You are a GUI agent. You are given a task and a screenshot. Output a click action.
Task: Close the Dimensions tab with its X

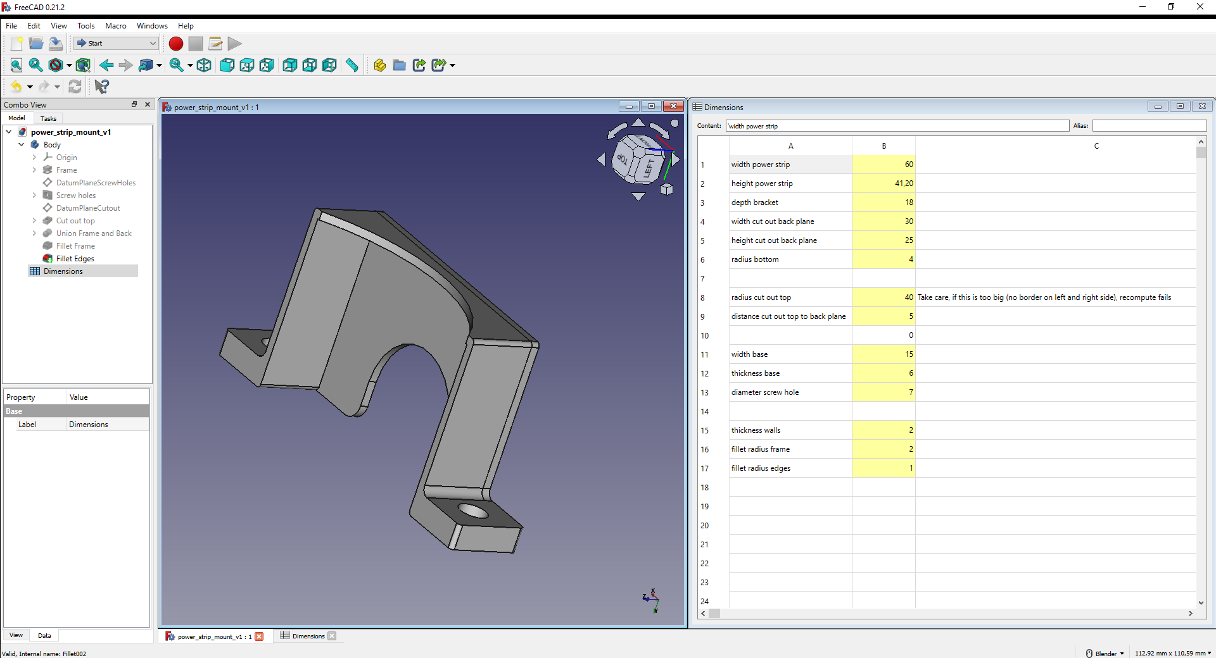pyautogui.click(x=332, y=636)
